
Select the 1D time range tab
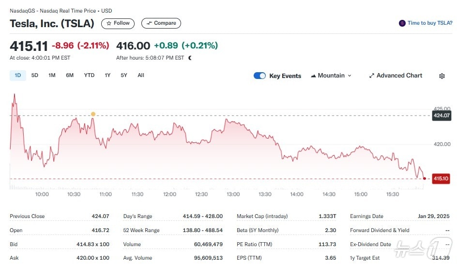pos(18,75)
